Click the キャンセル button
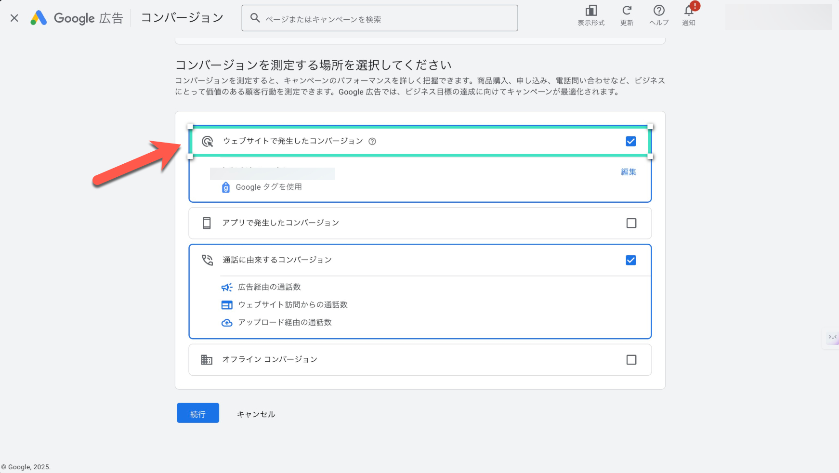Viewport: 839px width, 473px height. (x=256, y=414)
